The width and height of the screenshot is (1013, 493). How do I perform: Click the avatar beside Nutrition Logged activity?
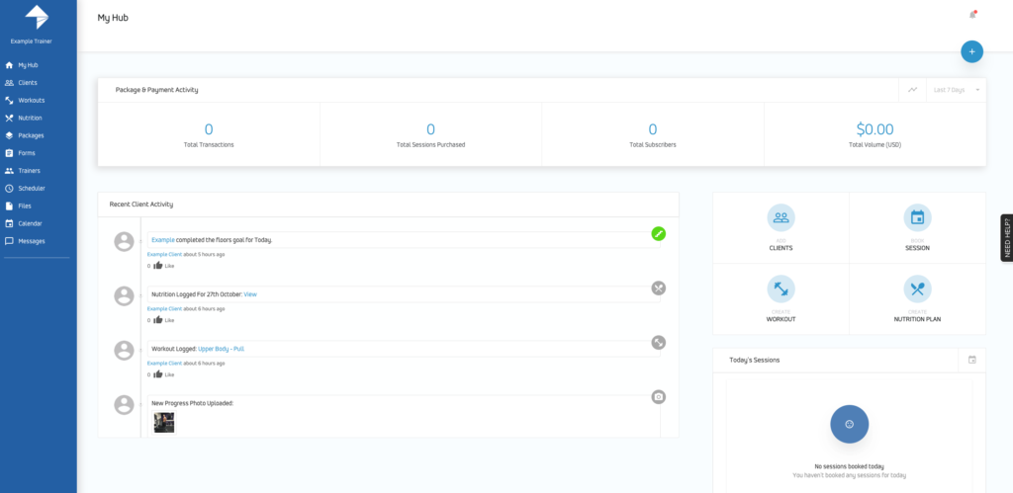pyautogui.click(x=124, y=296)
